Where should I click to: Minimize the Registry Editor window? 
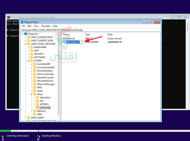[x=144, y=22]
